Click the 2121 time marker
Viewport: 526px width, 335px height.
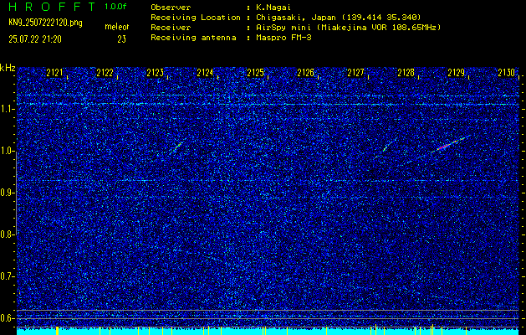(x=54, y=73)
